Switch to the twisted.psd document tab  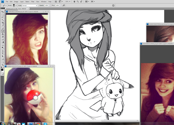pyautogui.click(x=16, y=9)
